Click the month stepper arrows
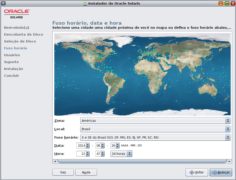Viewport: 236px width, 180px height. tap(103, 146)
